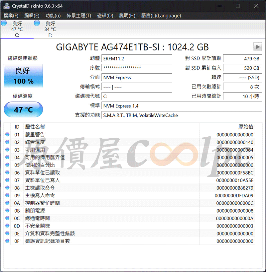Open the 編輯(E) menu
The image size is (266, 272).
click(x=32, y=16)
